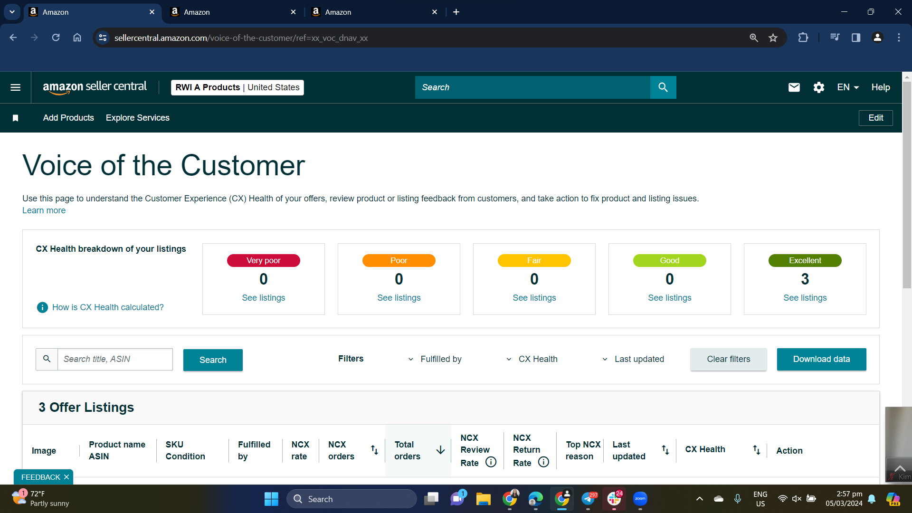Open the hamburger navigation menu
This screenshot has width=912, height=513.
point(15,87)
